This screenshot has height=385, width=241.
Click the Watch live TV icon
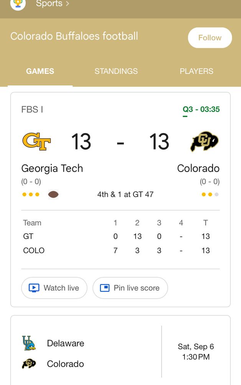(x=34, y=288)
